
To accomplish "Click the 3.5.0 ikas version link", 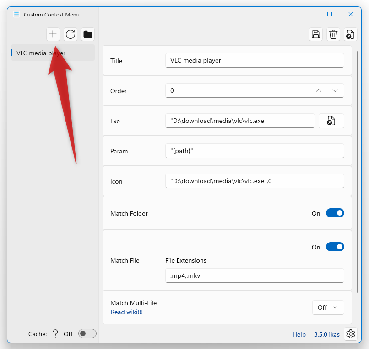I will pyautogui.click(x=326, y=334).
